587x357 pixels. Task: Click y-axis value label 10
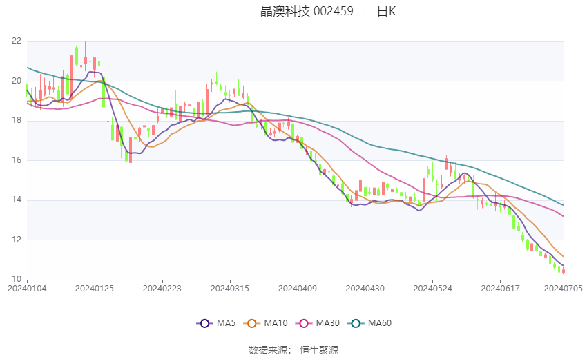coord(17,279)
